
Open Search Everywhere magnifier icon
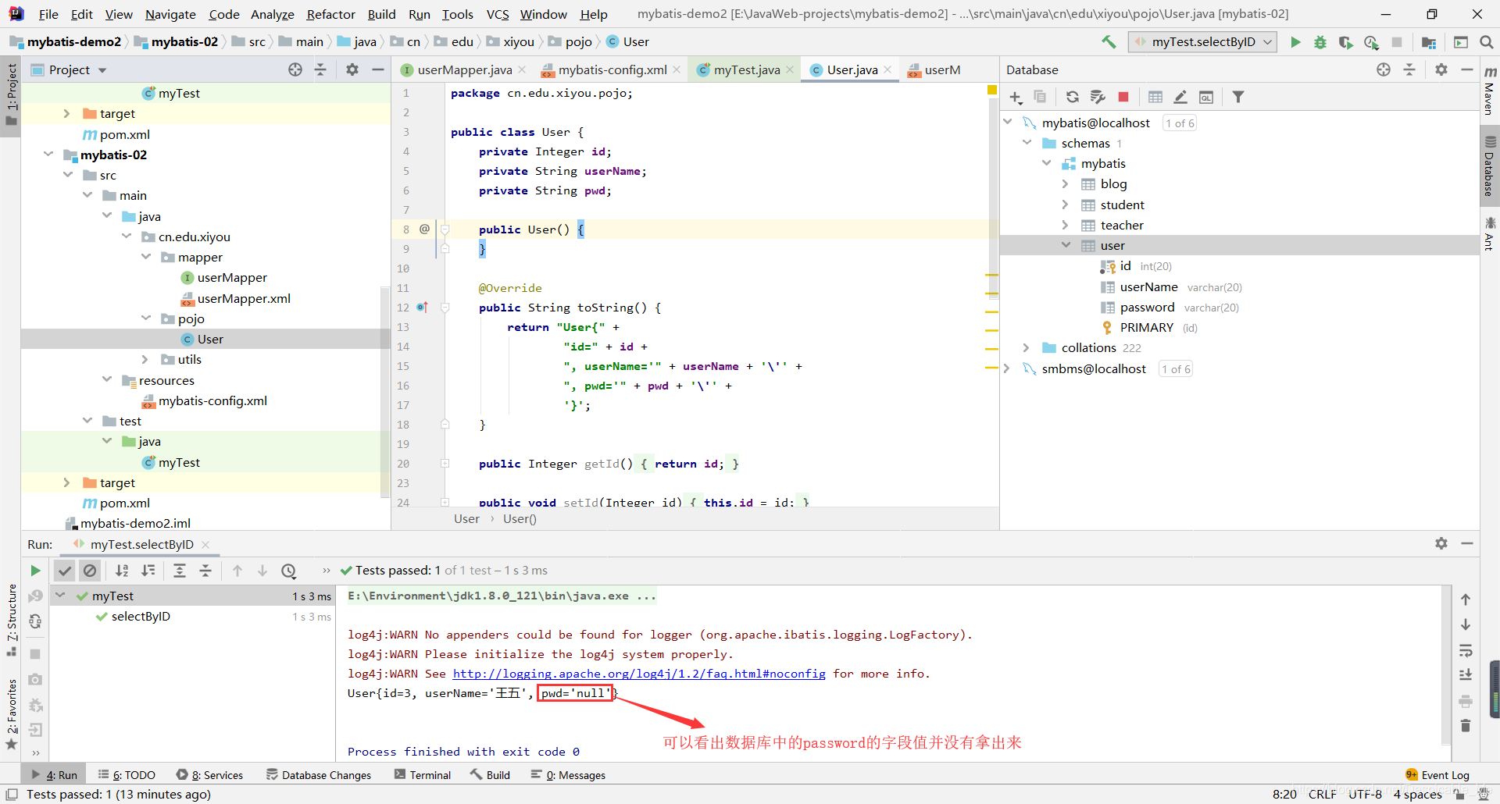[1487, 42]
